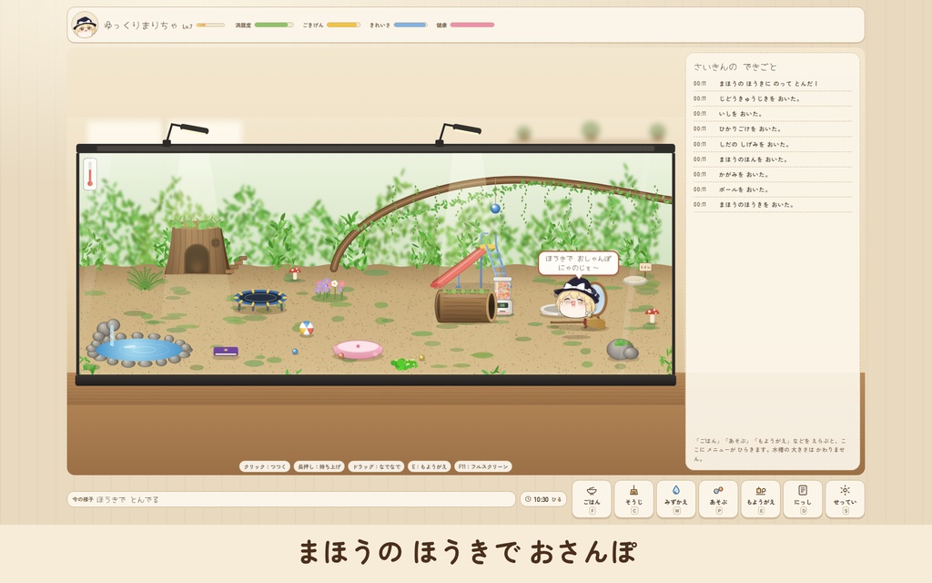Open the もようがえ redecorate button
Screen dimensions: 932x583
tap(760, 498)
